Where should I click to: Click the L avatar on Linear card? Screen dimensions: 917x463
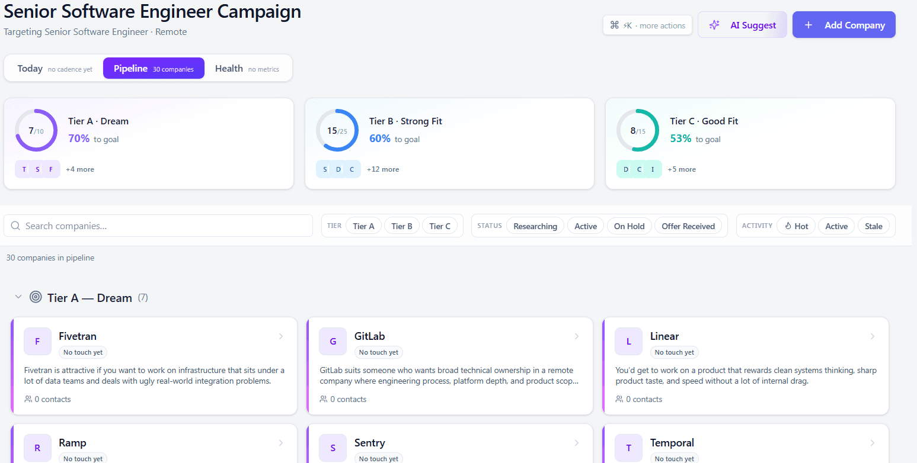(x=628, y=341)
